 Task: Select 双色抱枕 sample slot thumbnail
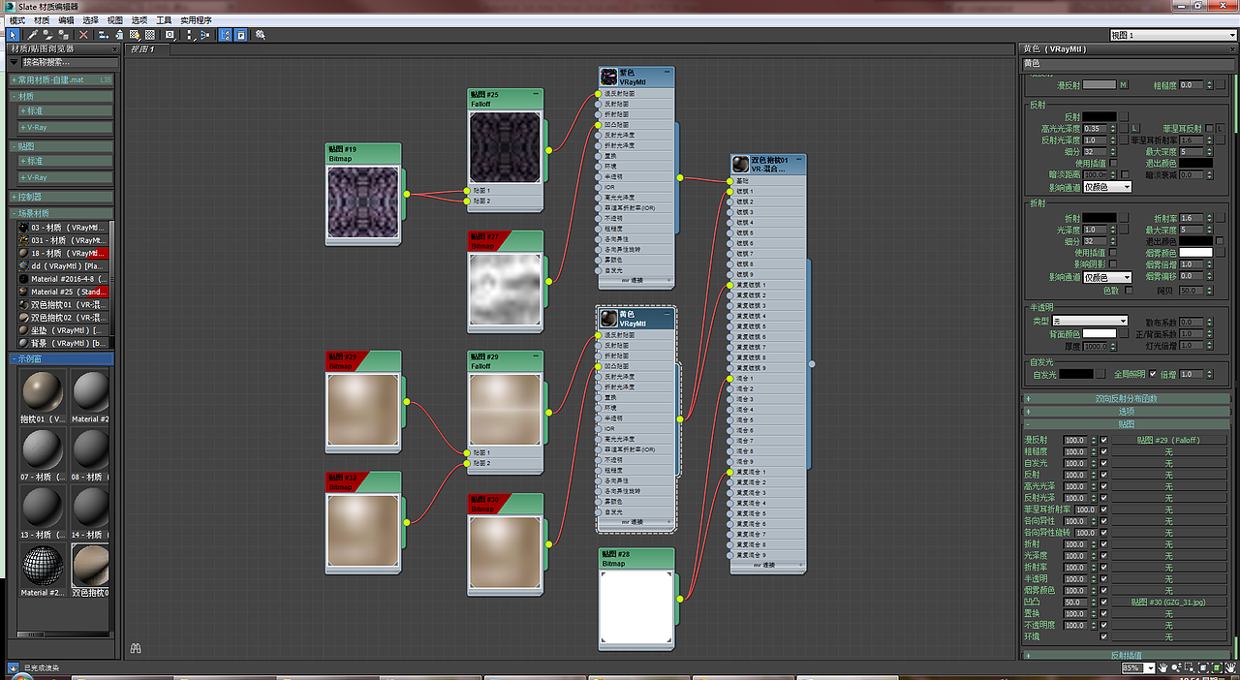93,565
